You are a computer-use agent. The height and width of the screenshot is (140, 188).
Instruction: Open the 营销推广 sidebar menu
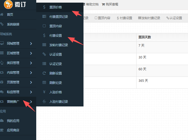(13, 102)
